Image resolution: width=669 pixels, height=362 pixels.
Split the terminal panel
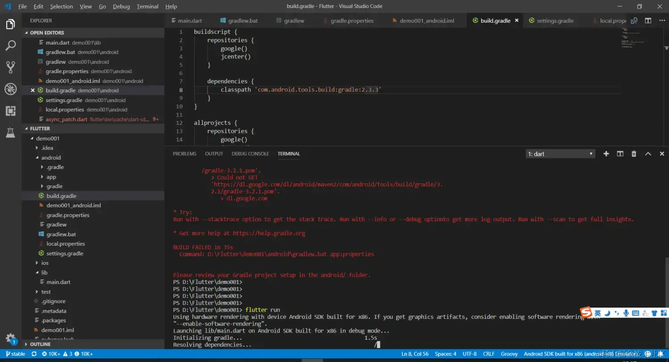point(620,154)
